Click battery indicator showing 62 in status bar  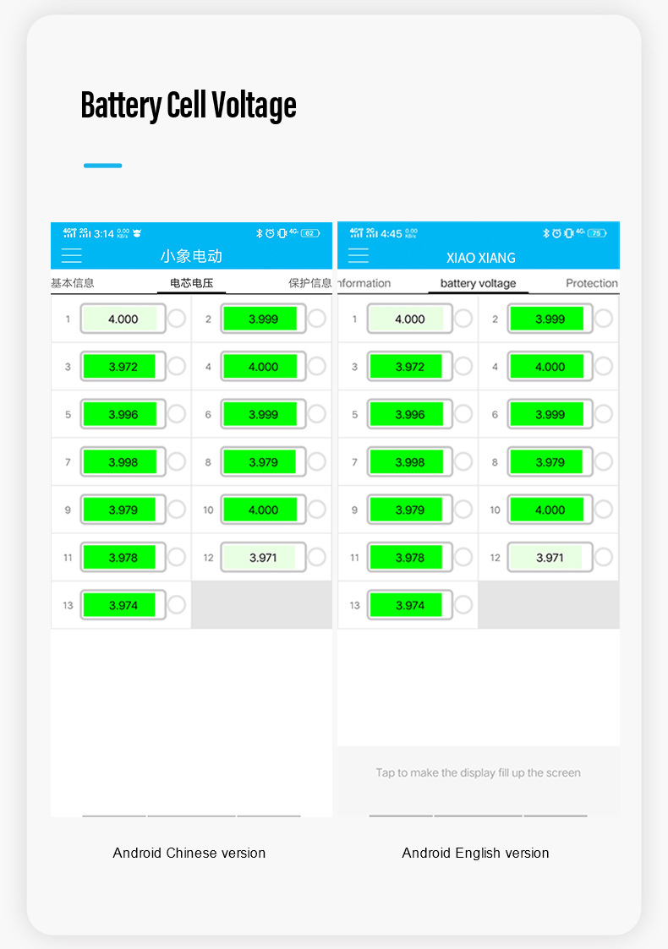point(310,233)
